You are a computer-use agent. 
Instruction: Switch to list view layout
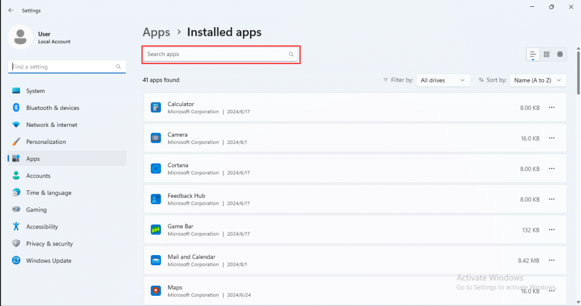(533, 54)
